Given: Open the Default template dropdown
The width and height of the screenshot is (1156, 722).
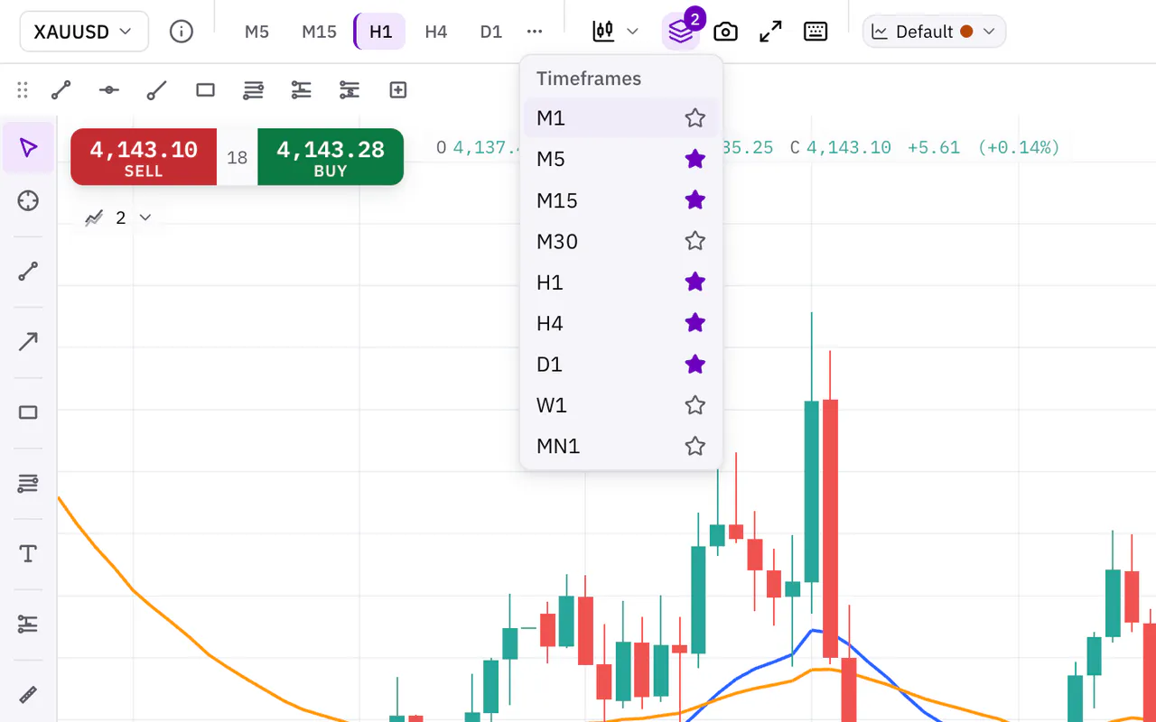Looking at the screenshot, I should click(935, 32).
